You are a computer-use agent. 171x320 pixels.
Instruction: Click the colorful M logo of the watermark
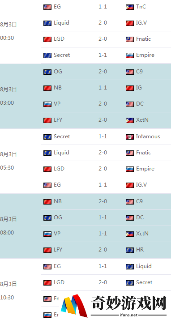74,306
